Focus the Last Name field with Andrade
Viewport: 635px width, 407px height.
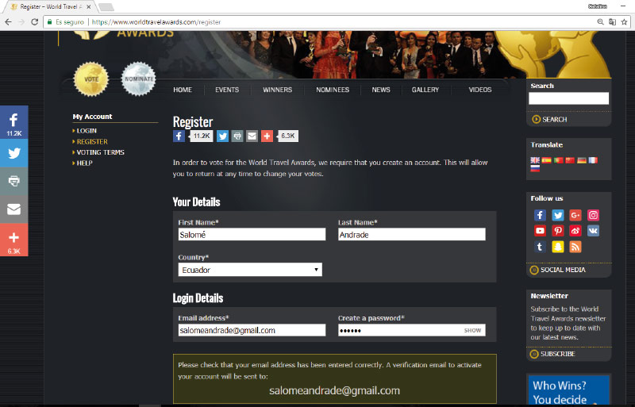point(412,235)
